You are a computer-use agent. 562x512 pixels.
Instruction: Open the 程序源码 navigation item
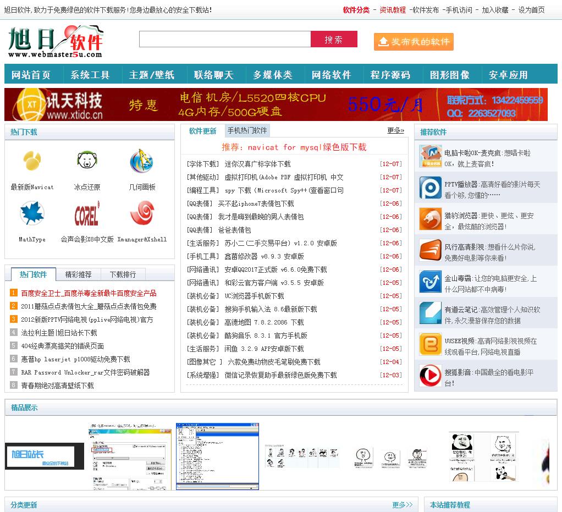click(390, 75)
